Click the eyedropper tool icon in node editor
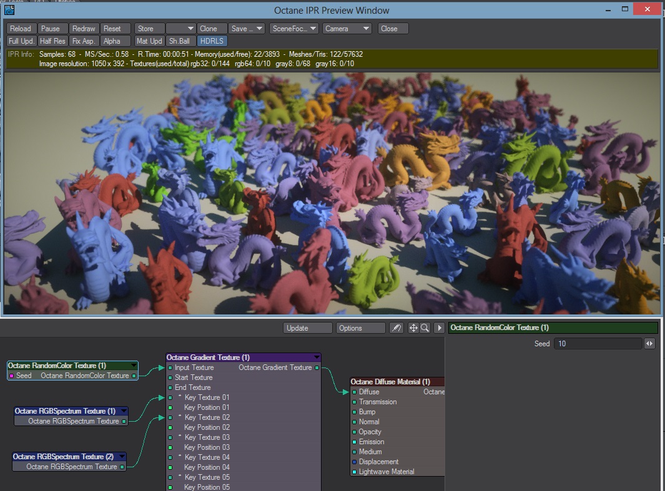The image size is (665, 491). 397,328
